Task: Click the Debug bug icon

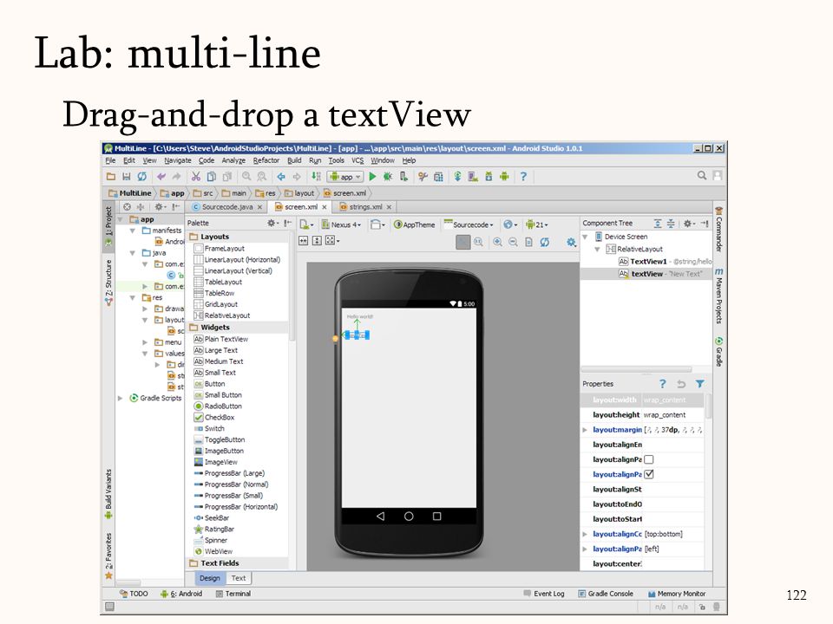Action: tap(388, 177)
